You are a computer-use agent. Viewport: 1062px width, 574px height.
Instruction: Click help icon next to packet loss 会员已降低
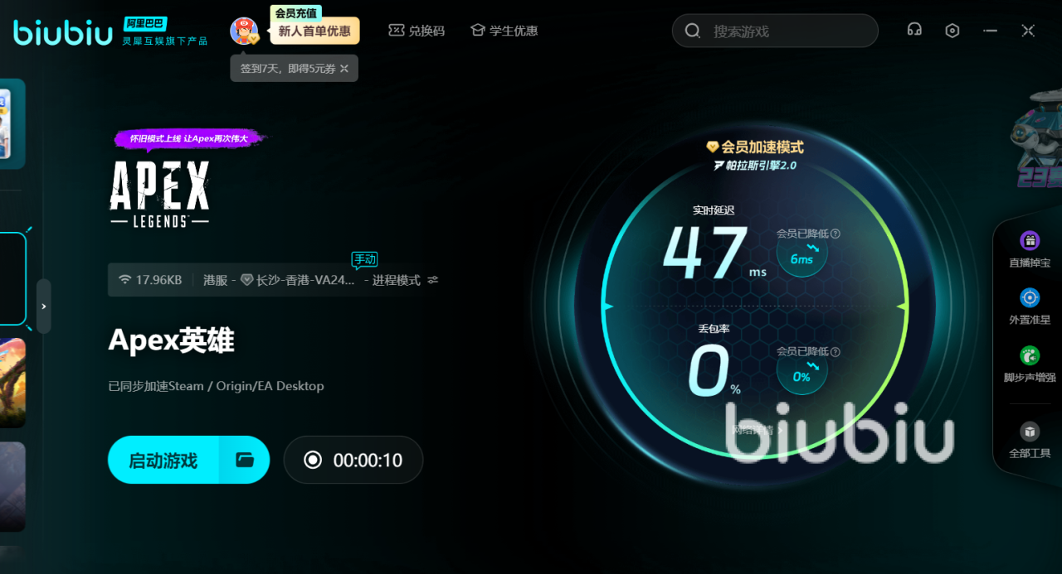[x=835, y=351]
